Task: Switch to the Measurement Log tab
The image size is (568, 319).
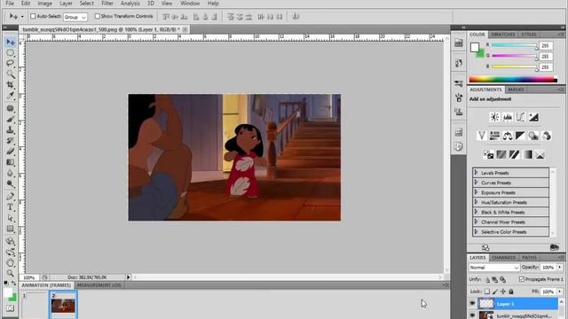Action: tap(99, 285)
